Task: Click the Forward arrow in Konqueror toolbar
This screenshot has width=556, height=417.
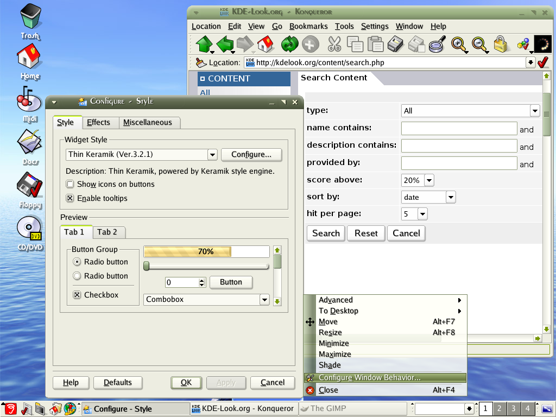Action: point(245,45)
